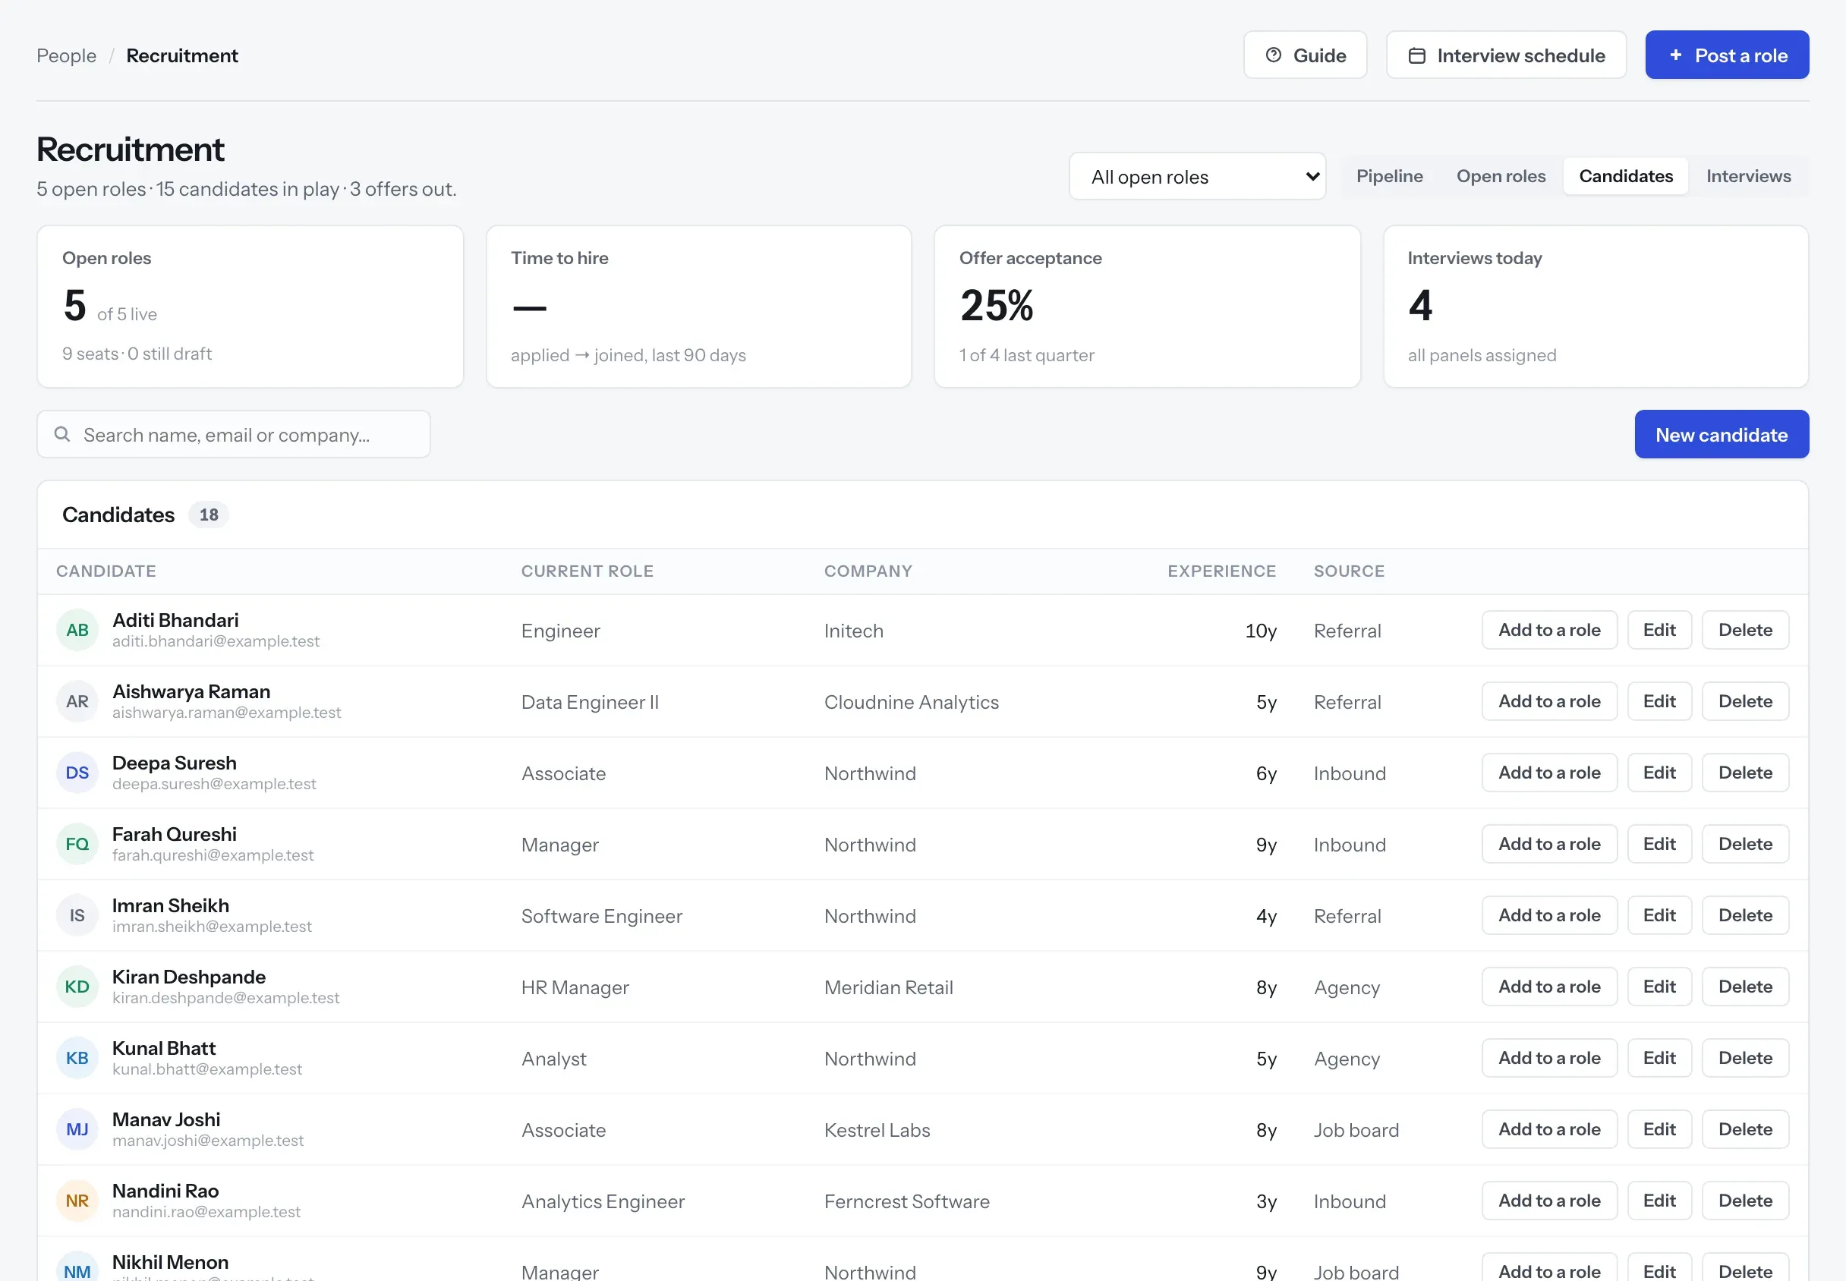Click Cloudnine Analytics company cell

click(911, 702)
